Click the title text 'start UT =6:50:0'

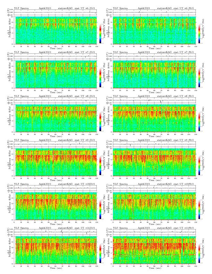coord(184,8)
